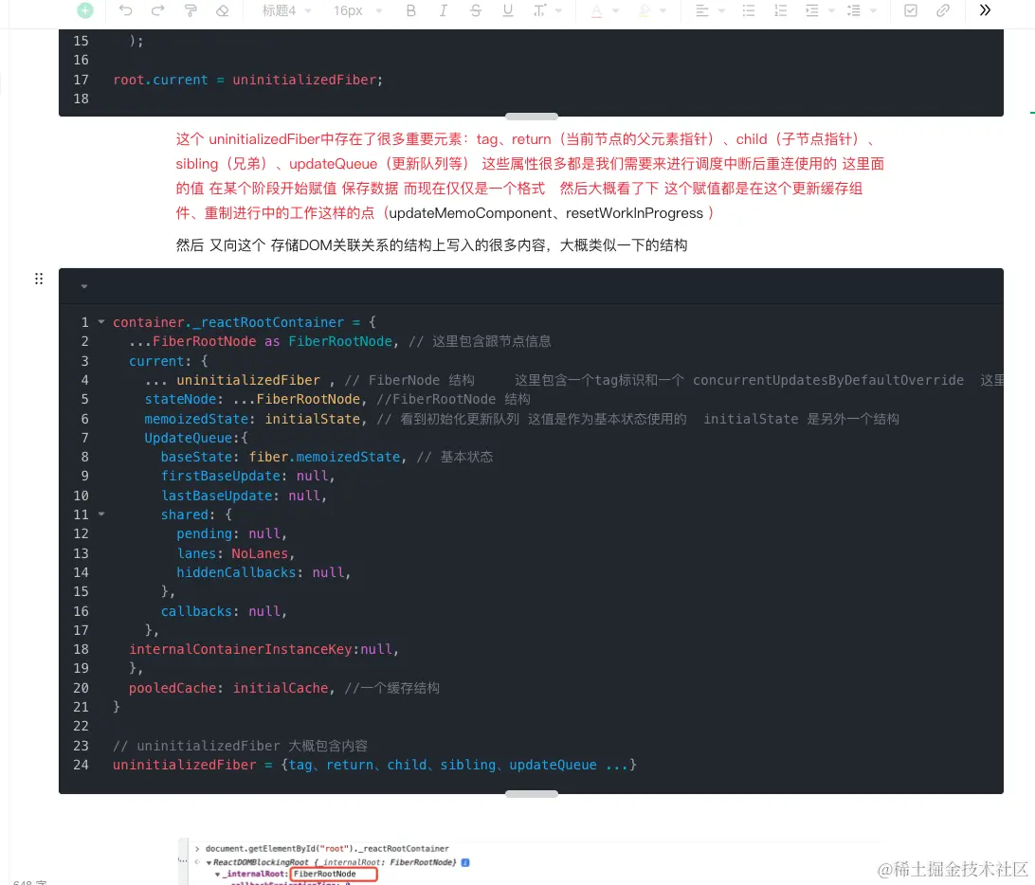Expand more toolbar options with double chevron
1035x885 pixels.
coord(985,10)
